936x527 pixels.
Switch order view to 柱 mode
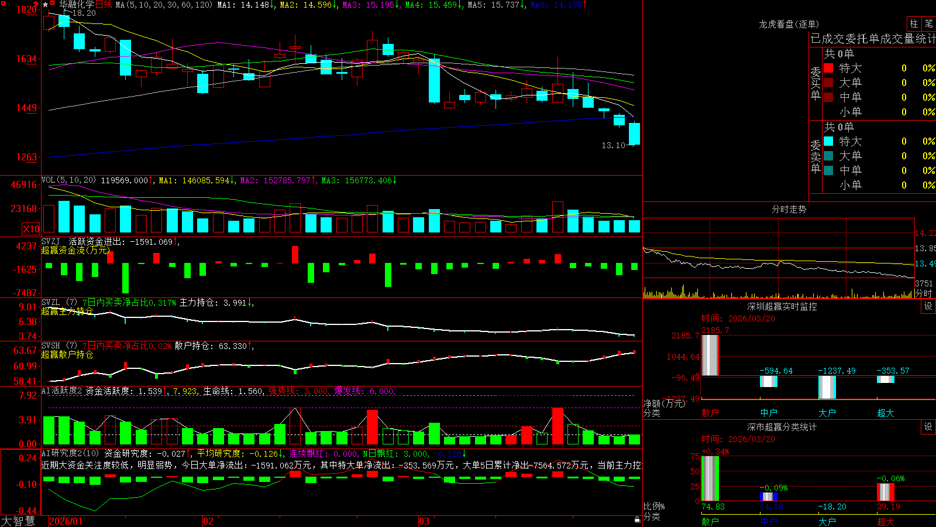914,23
